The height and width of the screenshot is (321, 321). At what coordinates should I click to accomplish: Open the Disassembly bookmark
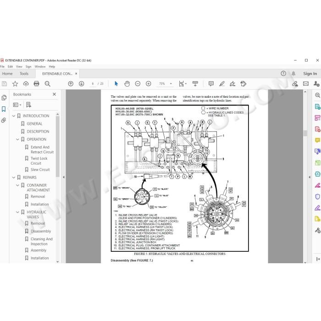41,231
